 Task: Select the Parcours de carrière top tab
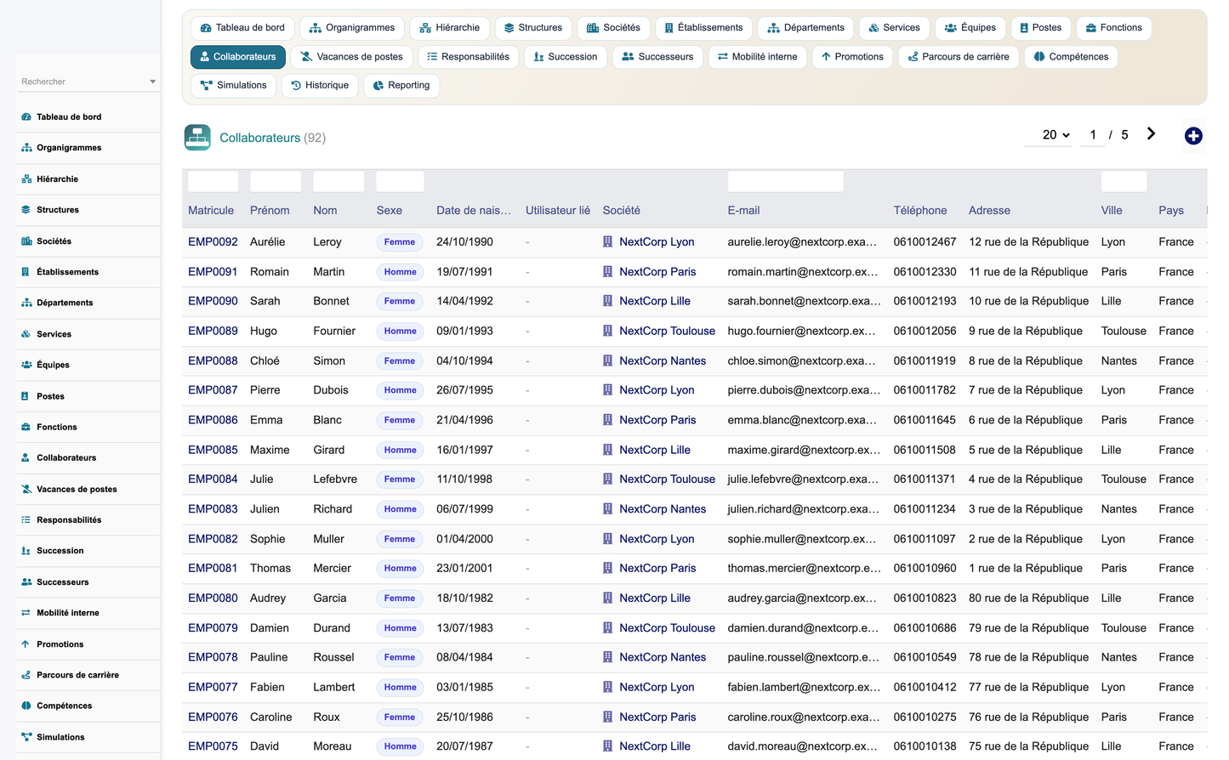[959, 57]
